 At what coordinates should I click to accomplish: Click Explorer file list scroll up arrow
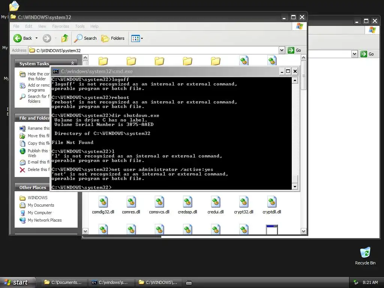pos(303,58)
